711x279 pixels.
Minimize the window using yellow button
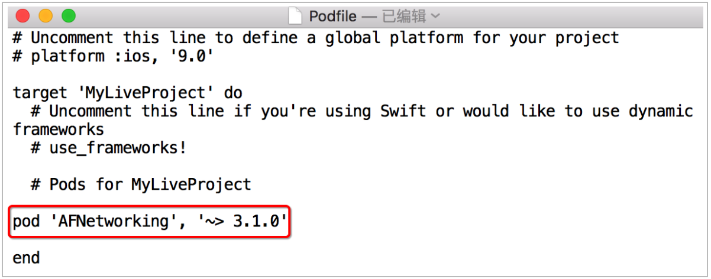pos(46,16)
